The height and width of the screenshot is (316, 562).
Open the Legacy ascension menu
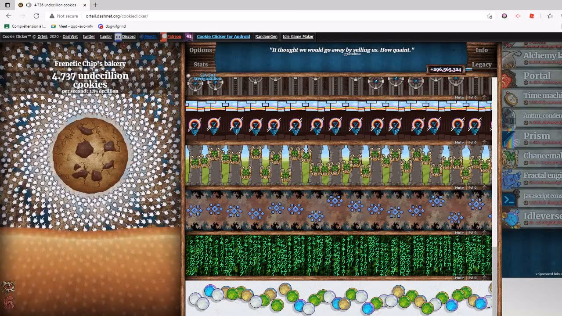pos(482,64)
